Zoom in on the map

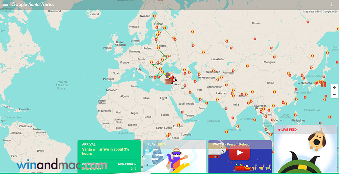[x=334, y=87]
